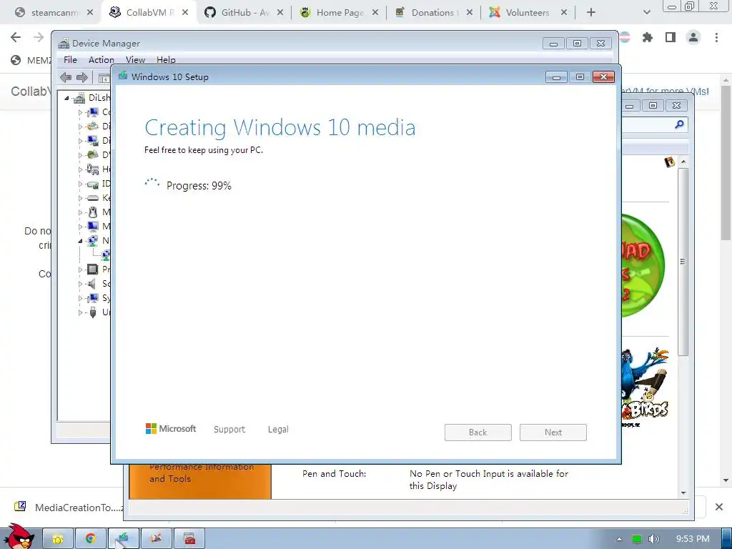Click green Bad Piggies round thumbnail
Screen dimensions: 732x549
[x=643, y=265]
